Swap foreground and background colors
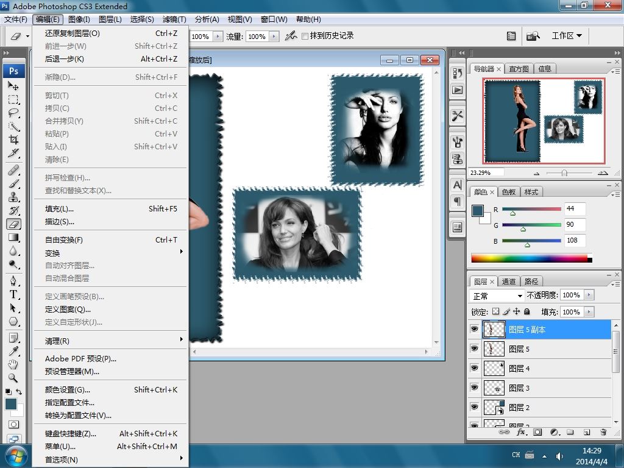Screen dimensions: 624x468 pyautogui.click(x=19, y=392)
